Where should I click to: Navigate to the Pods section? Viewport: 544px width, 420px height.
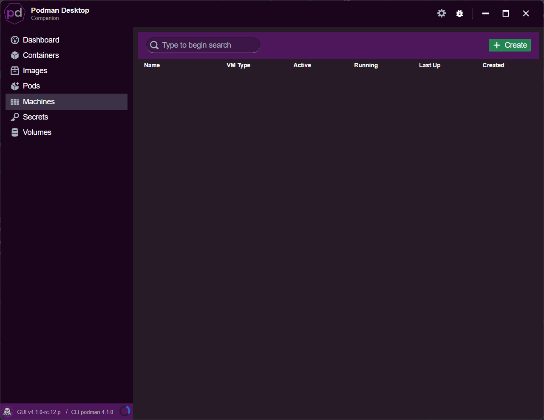66,86
